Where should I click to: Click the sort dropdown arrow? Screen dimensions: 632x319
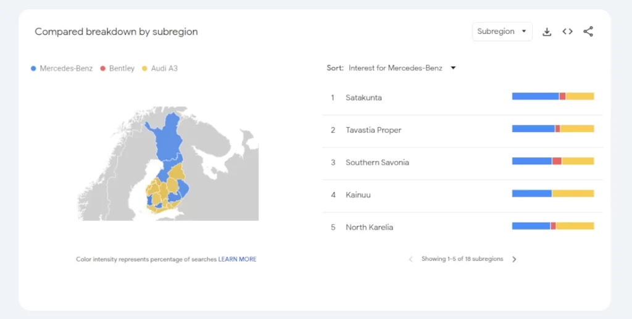(453, 68)
